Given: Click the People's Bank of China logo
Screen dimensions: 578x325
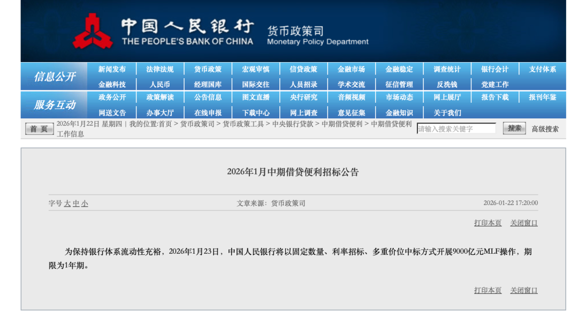Looking at the screenshot, I should 93,31.
